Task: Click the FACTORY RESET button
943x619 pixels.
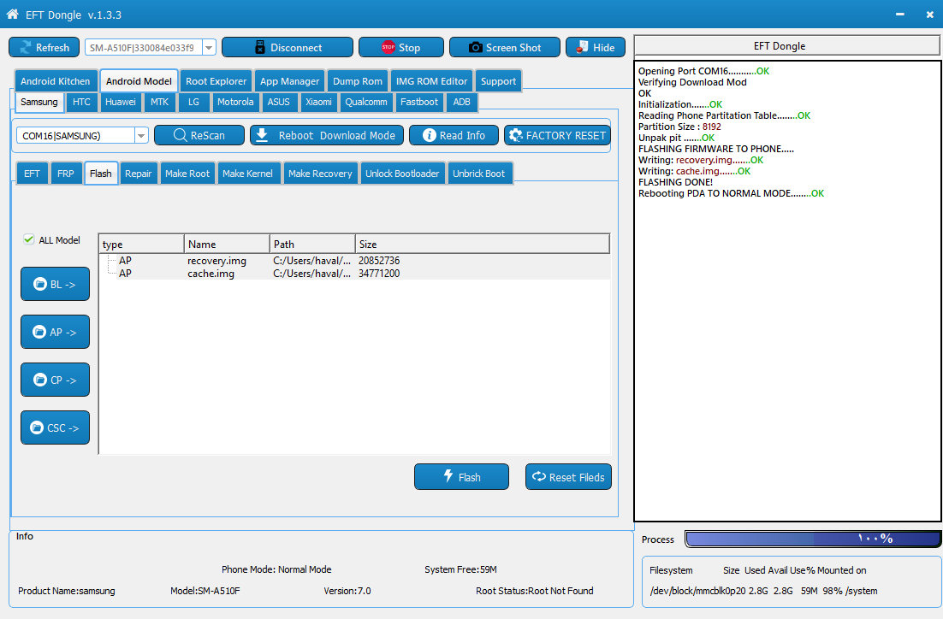Action: [x=558, y=136]
